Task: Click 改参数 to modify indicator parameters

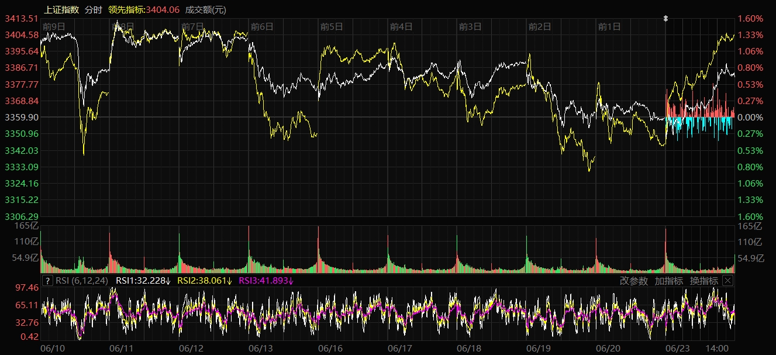Action: 634,281
